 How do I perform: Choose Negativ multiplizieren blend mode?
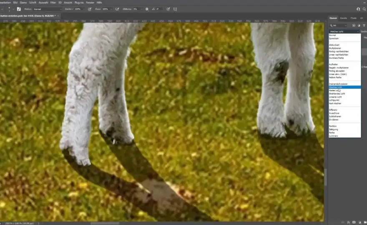(344, 67)
